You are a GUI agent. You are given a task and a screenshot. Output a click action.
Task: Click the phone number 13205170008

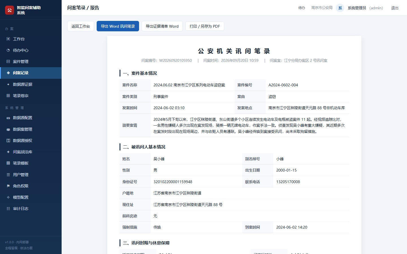[288, 182]
